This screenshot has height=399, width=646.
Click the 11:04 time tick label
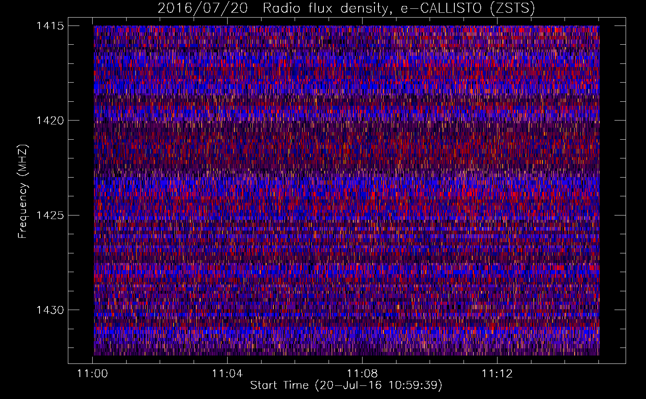coord(227,374)
